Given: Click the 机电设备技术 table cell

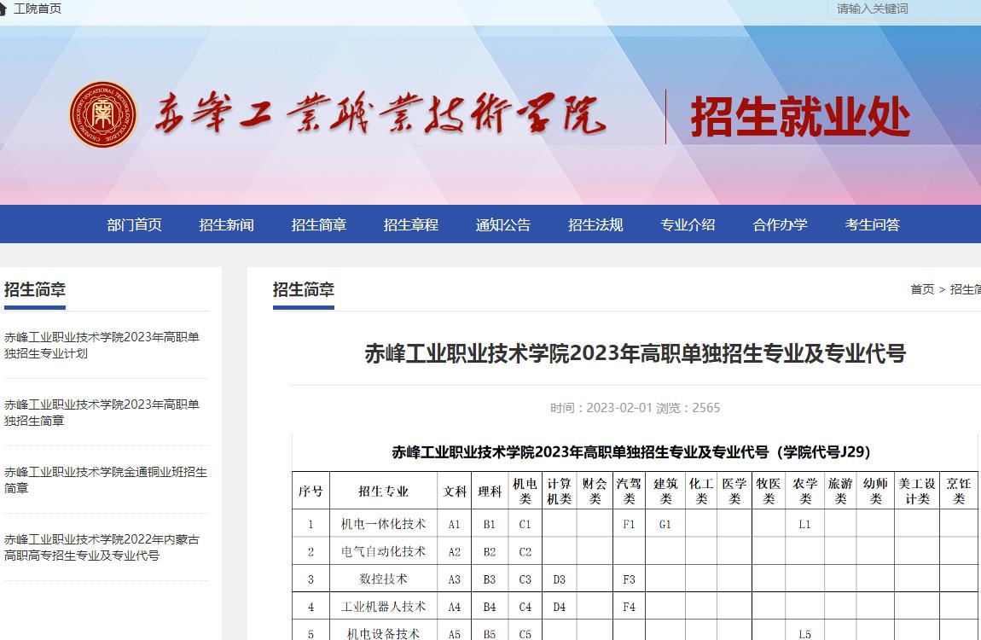Looking at the screenshot, I should tap(384, 631).
